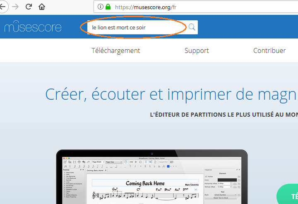The height and width of the screenshot is (204, 298).
Task: Click the browser forward arrow button
Action: click(15, 7)
